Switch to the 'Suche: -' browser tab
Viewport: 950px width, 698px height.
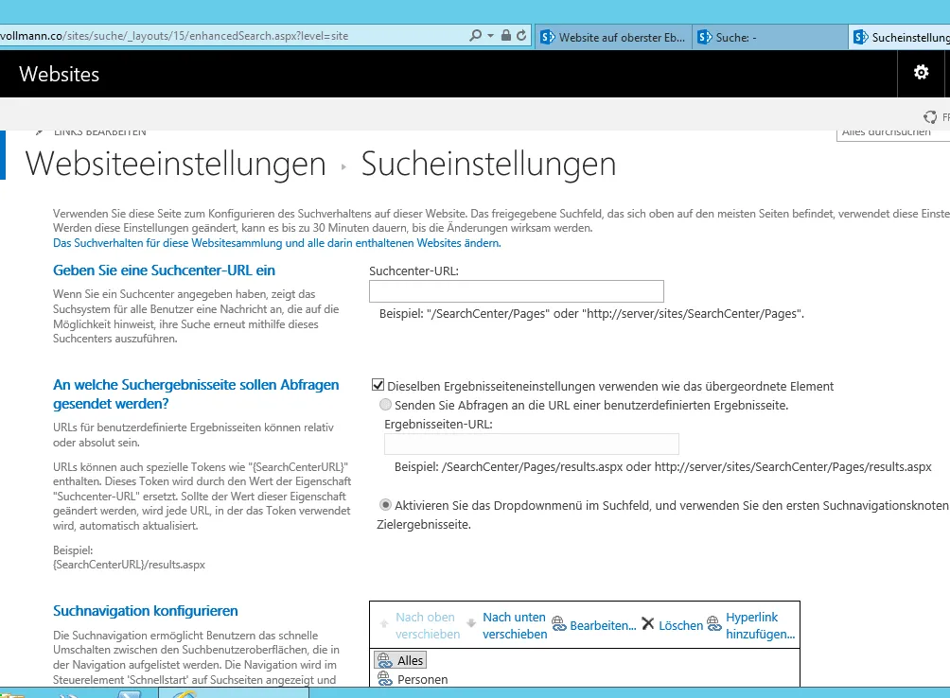pyautogui.click(x=769, y=37)
